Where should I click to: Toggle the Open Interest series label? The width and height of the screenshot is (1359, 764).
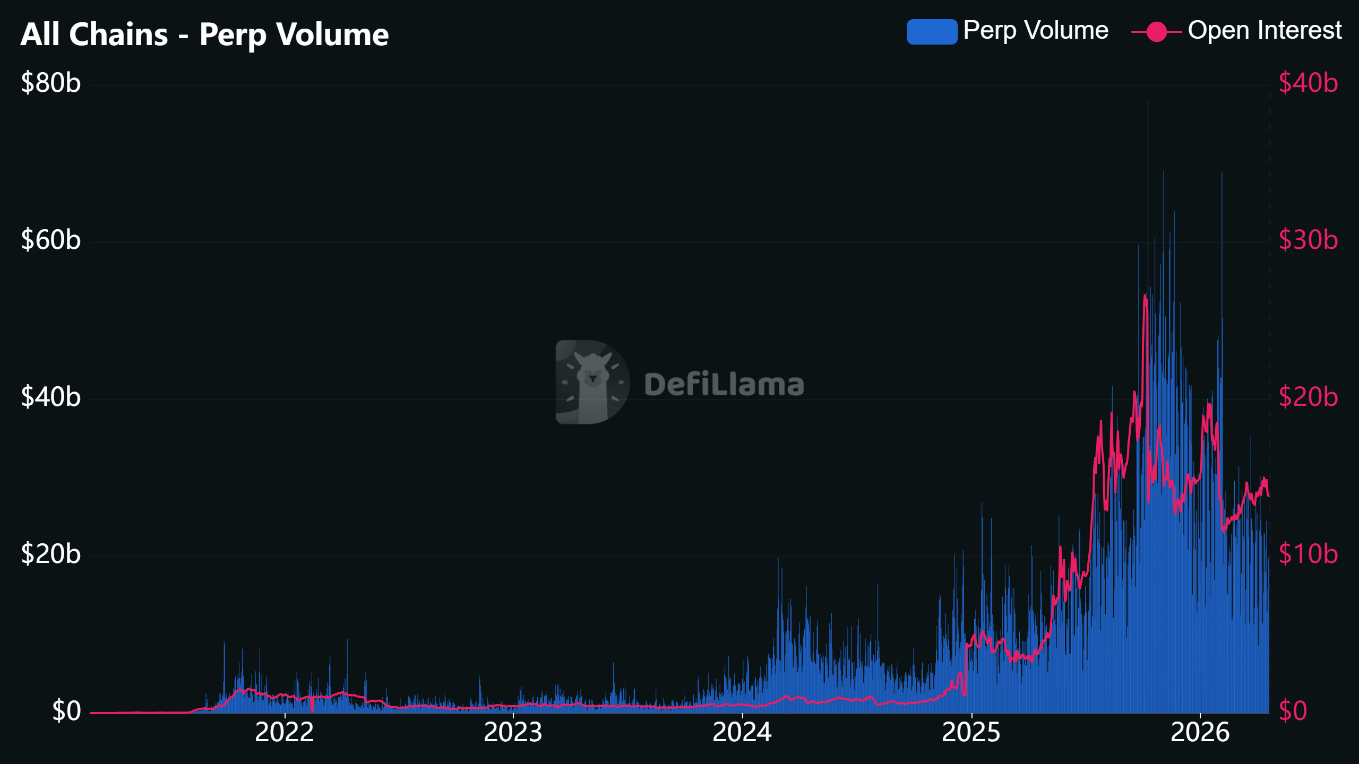tap(1265, 30)
